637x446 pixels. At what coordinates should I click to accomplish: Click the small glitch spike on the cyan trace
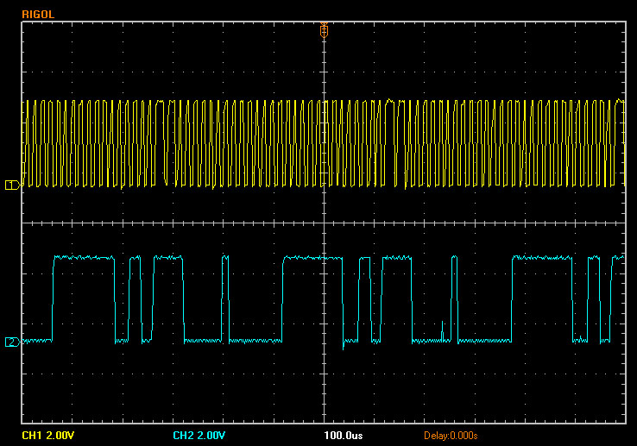pyautogui.click(x=443, y=328)
